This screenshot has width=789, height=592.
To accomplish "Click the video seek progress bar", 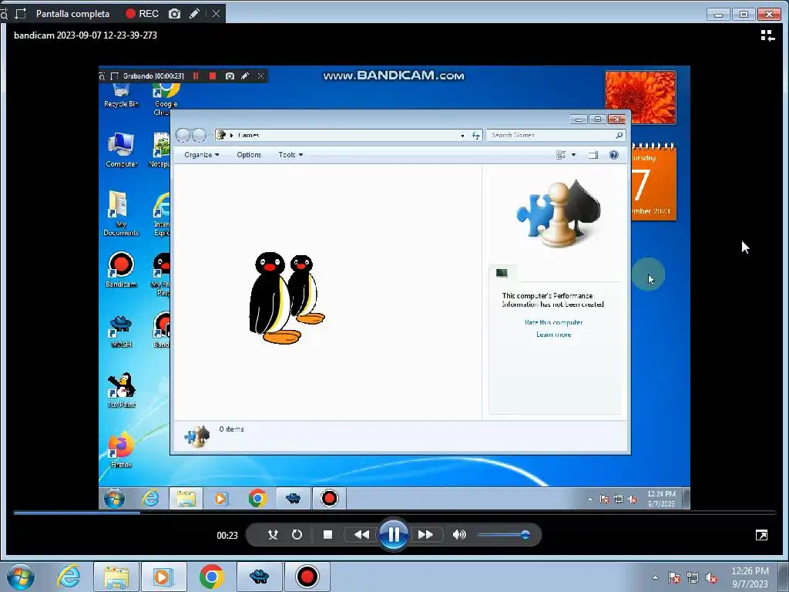I will click(x=394, y=513).
